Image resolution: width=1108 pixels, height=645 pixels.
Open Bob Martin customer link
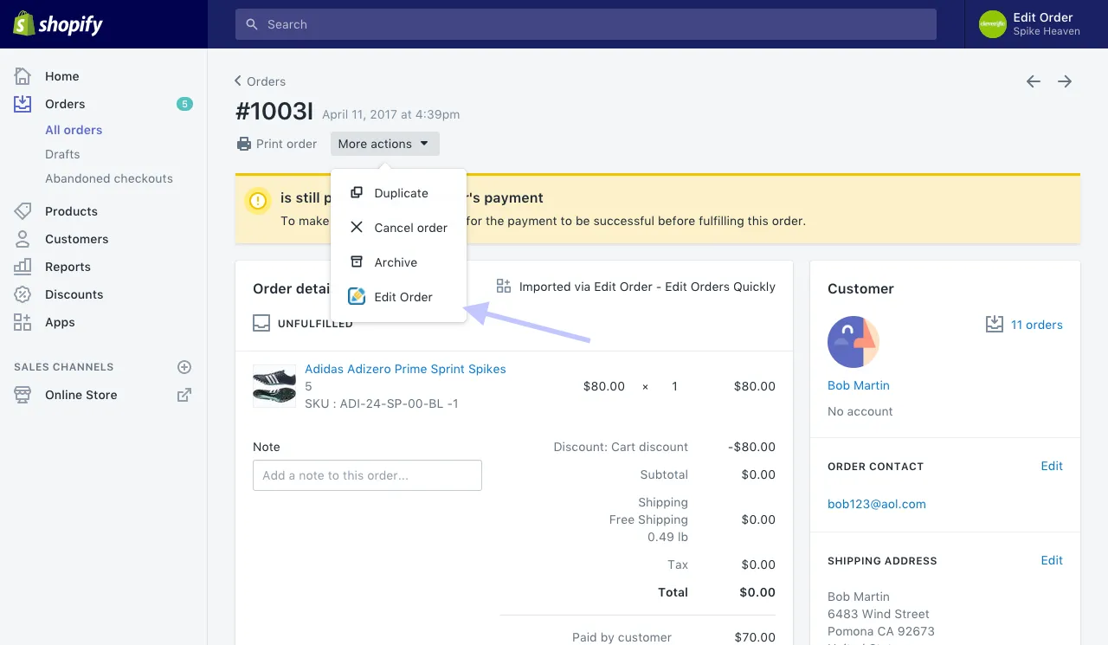click(859, 385)
